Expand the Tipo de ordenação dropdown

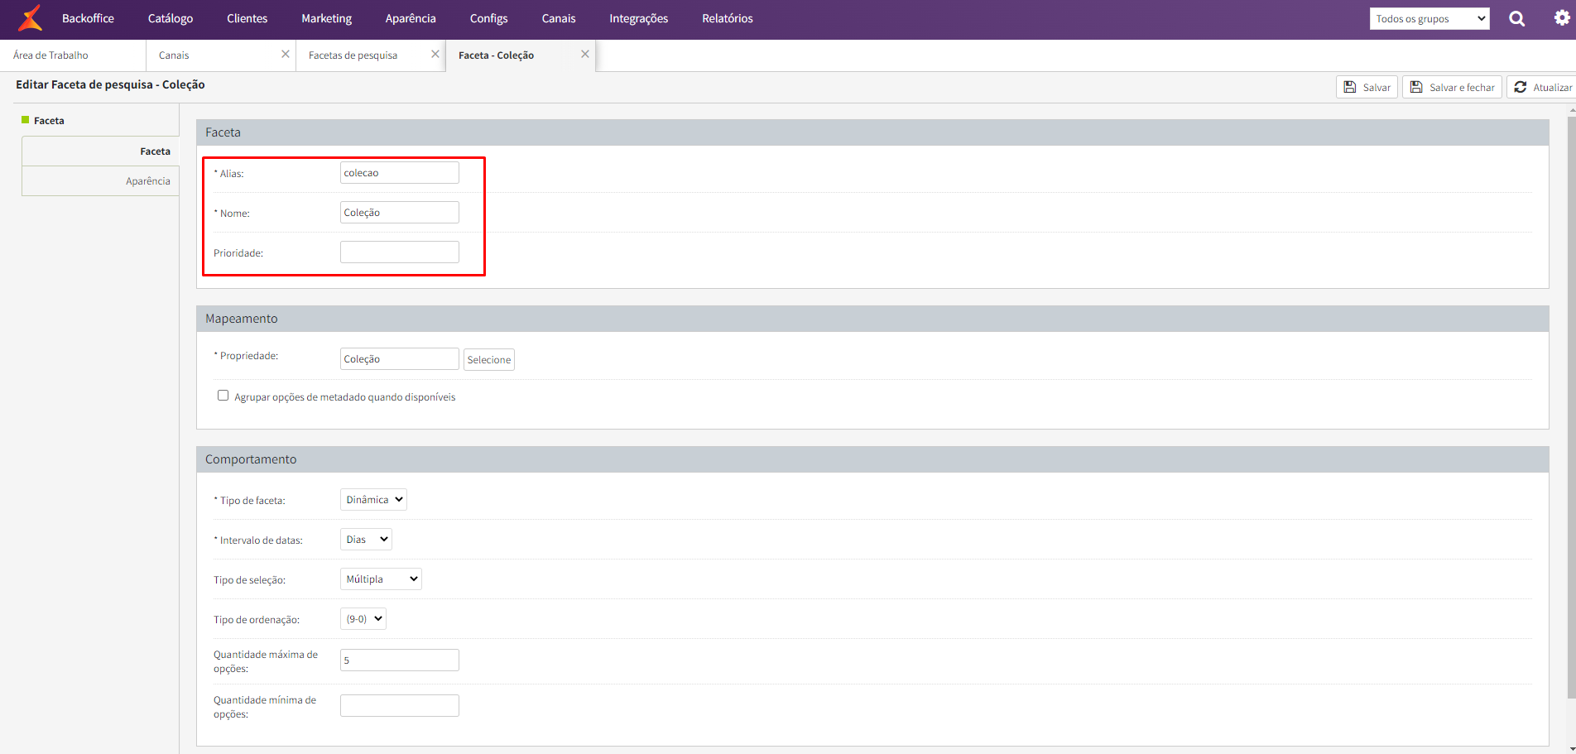363,619
